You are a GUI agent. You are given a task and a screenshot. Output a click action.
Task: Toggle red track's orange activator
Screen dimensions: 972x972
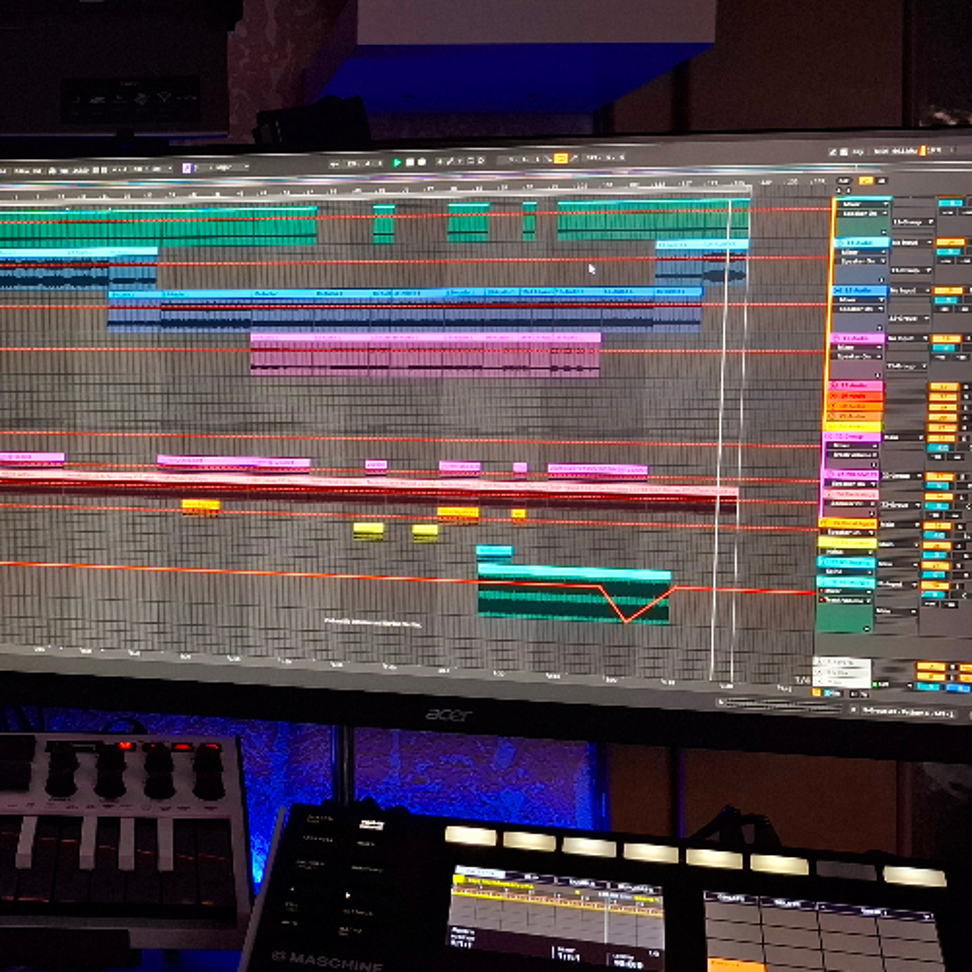click(x=944, y=397)
